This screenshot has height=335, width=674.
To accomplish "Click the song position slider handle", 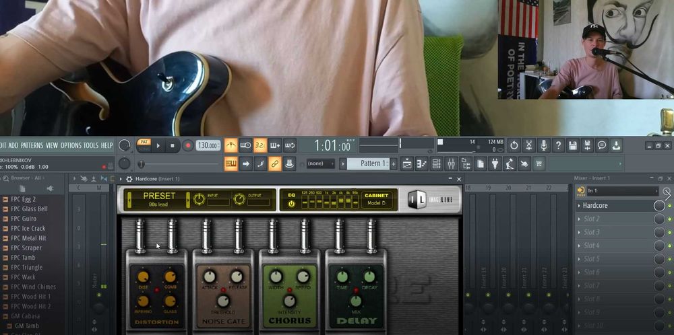I will pos(142,164).
